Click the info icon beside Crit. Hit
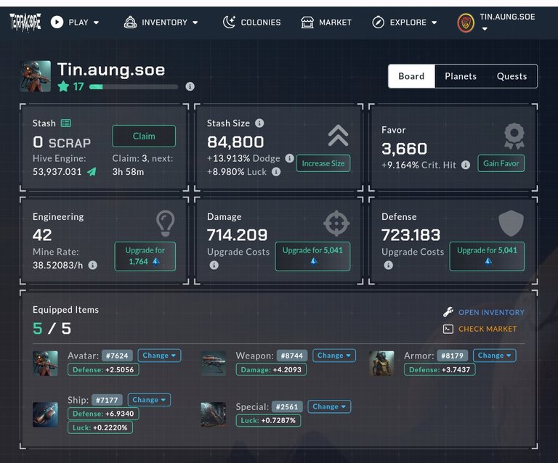The width and height of the screenshot is (558, 463). [x=466, y=165]
